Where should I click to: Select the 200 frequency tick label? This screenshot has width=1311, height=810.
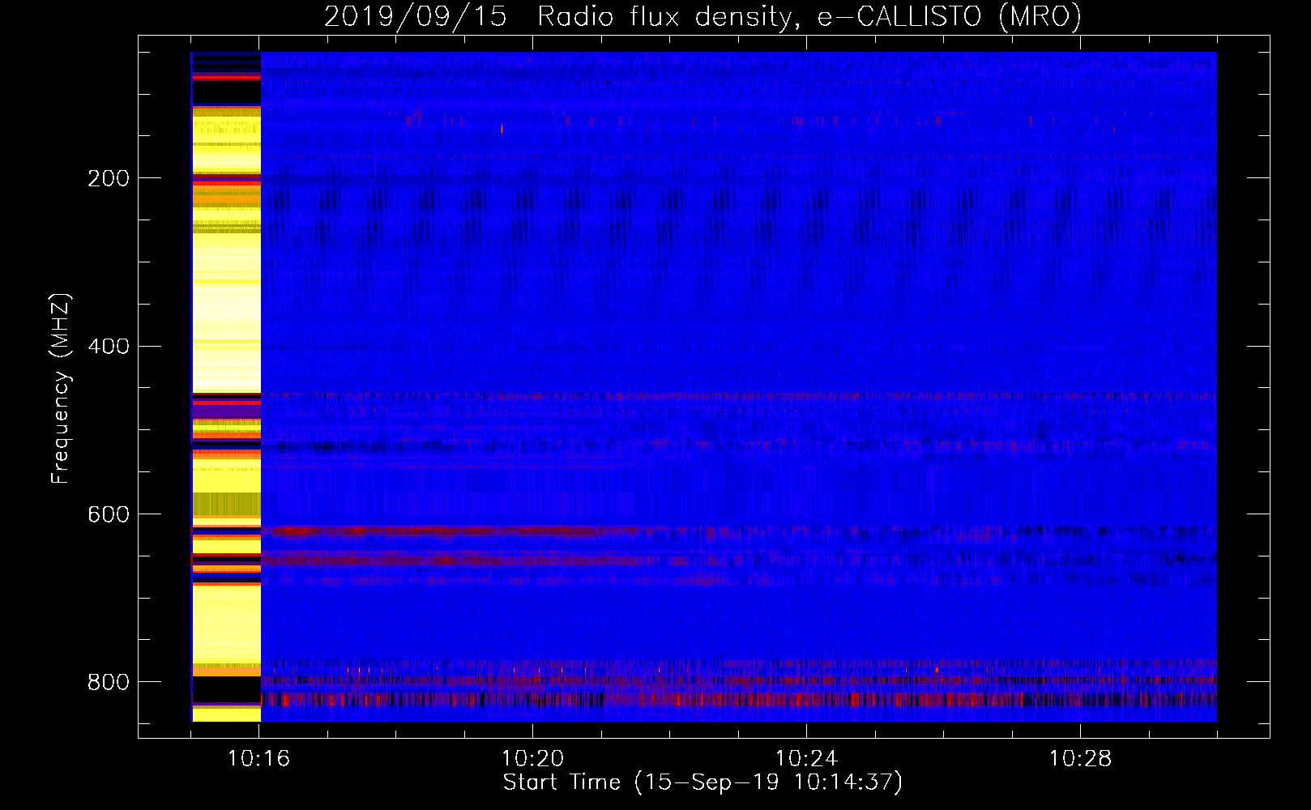109,178
